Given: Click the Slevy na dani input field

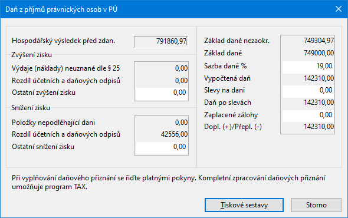Looking at the screenshot, I should [x=308, y=90].
